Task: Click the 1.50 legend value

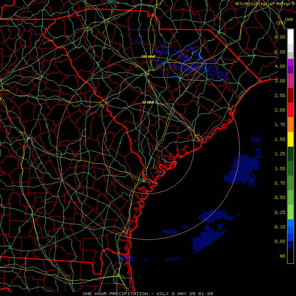Action: point(280,139)
